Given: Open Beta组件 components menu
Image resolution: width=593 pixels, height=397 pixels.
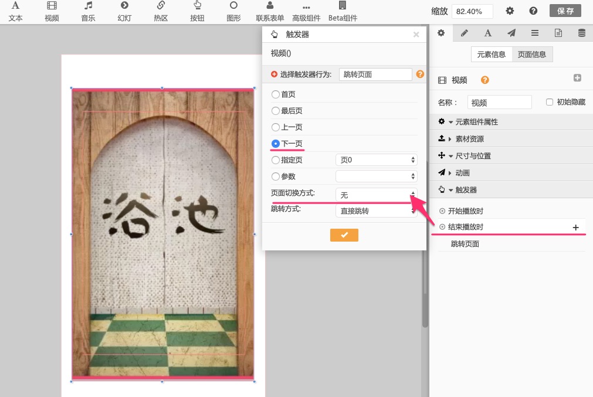Looking at the screenshot, I should tap(343, 11).
